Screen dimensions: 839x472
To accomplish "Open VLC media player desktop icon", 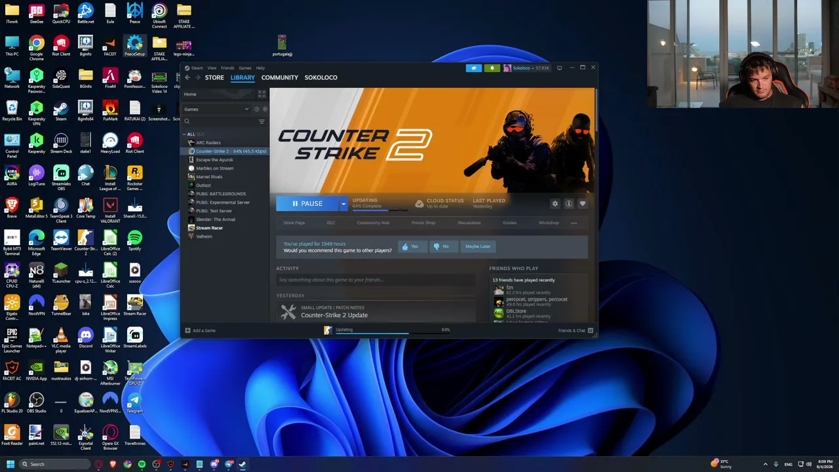I will point(61,340).
